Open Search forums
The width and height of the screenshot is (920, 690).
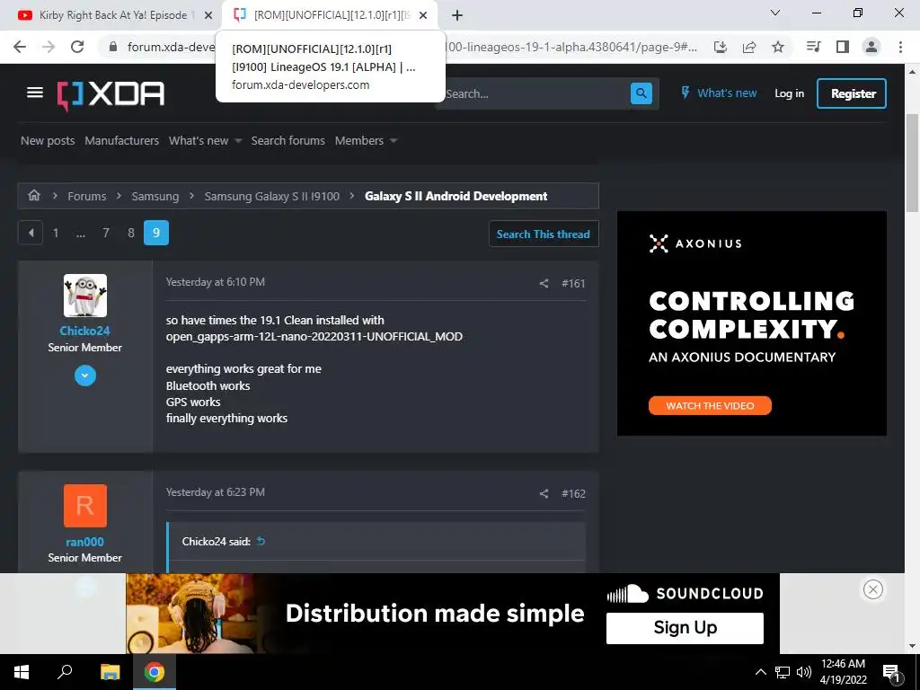coord(288,140)
